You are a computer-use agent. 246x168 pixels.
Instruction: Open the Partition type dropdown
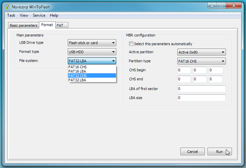pyautogui.click(x=201, y=61)
